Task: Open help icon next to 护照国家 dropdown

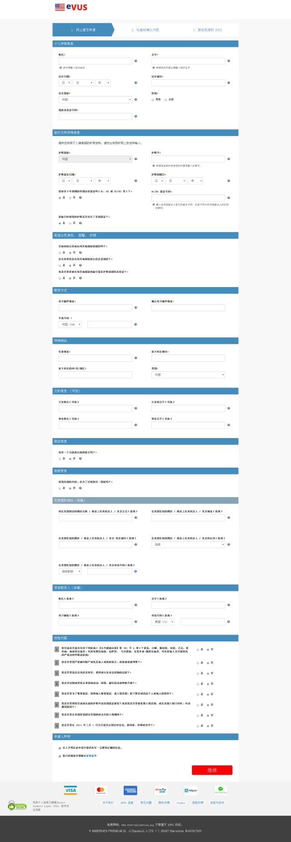Action: (136, 159)
